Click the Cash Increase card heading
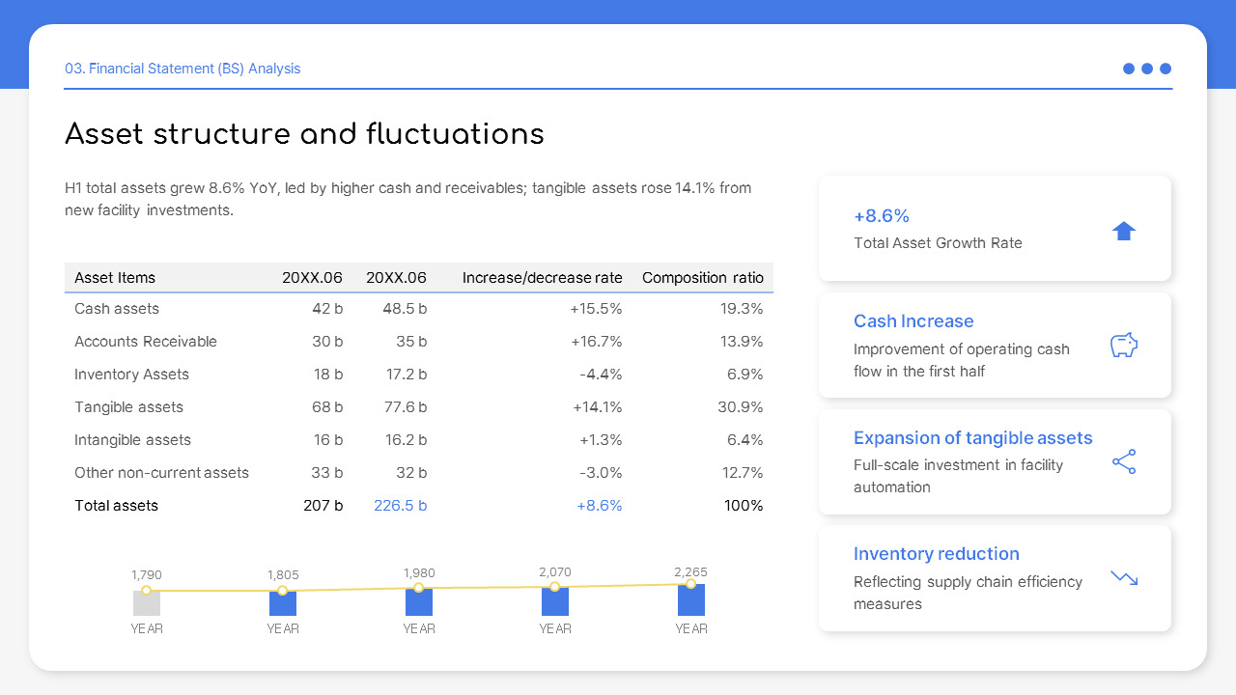1236x695 pixels. [x=913, y=321]
